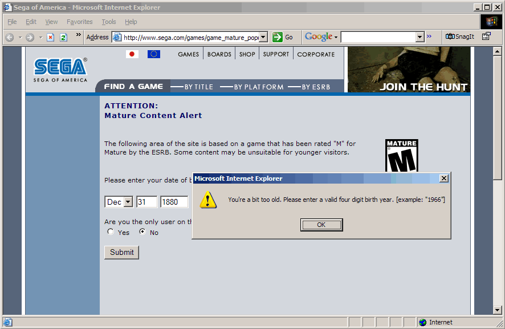This screenshot has height=329, width=505.
Task: Expand toolbar overflow chevron beside Refresh
Action: pos(78,34)
